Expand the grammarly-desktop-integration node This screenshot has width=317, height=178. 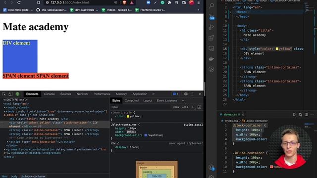(x=4, y=149)
